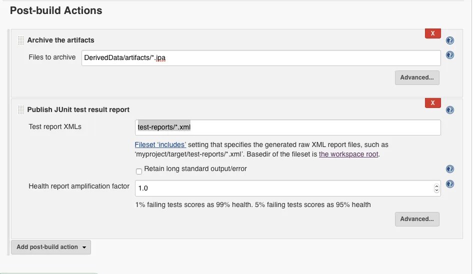The width and height of the screenshot is (474, 274).
Task: Open Advanced options for Archive the artifacts
Action: pyautogui.click(x=417, y=77)
